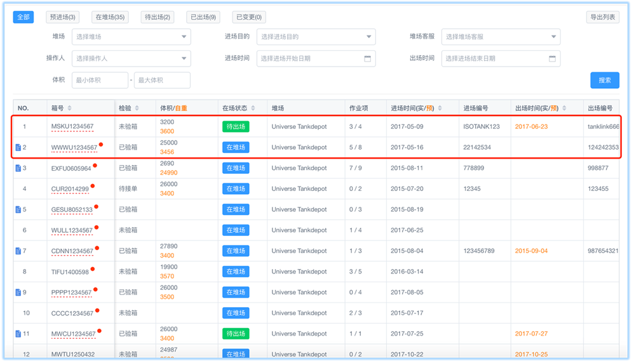This screenshot has width=632, height=361.
Task: Click 作业项 value 3 / 5
Action: coord(356,272)
